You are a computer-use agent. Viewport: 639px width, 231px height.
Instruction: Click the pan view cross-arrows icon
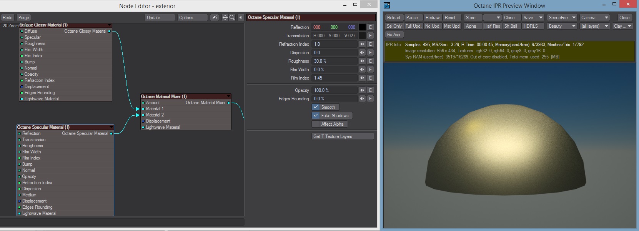point(225,18)
